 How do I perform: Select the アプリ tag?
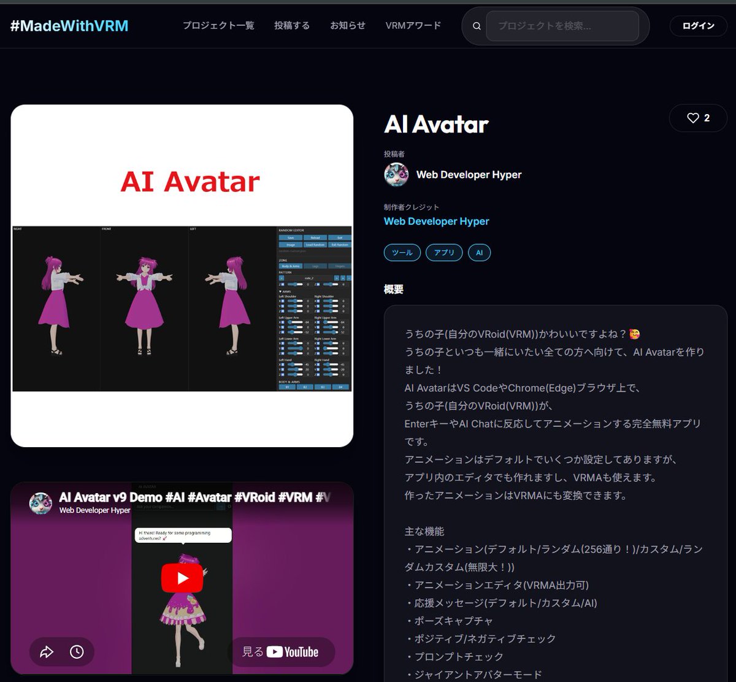(444, 253)
